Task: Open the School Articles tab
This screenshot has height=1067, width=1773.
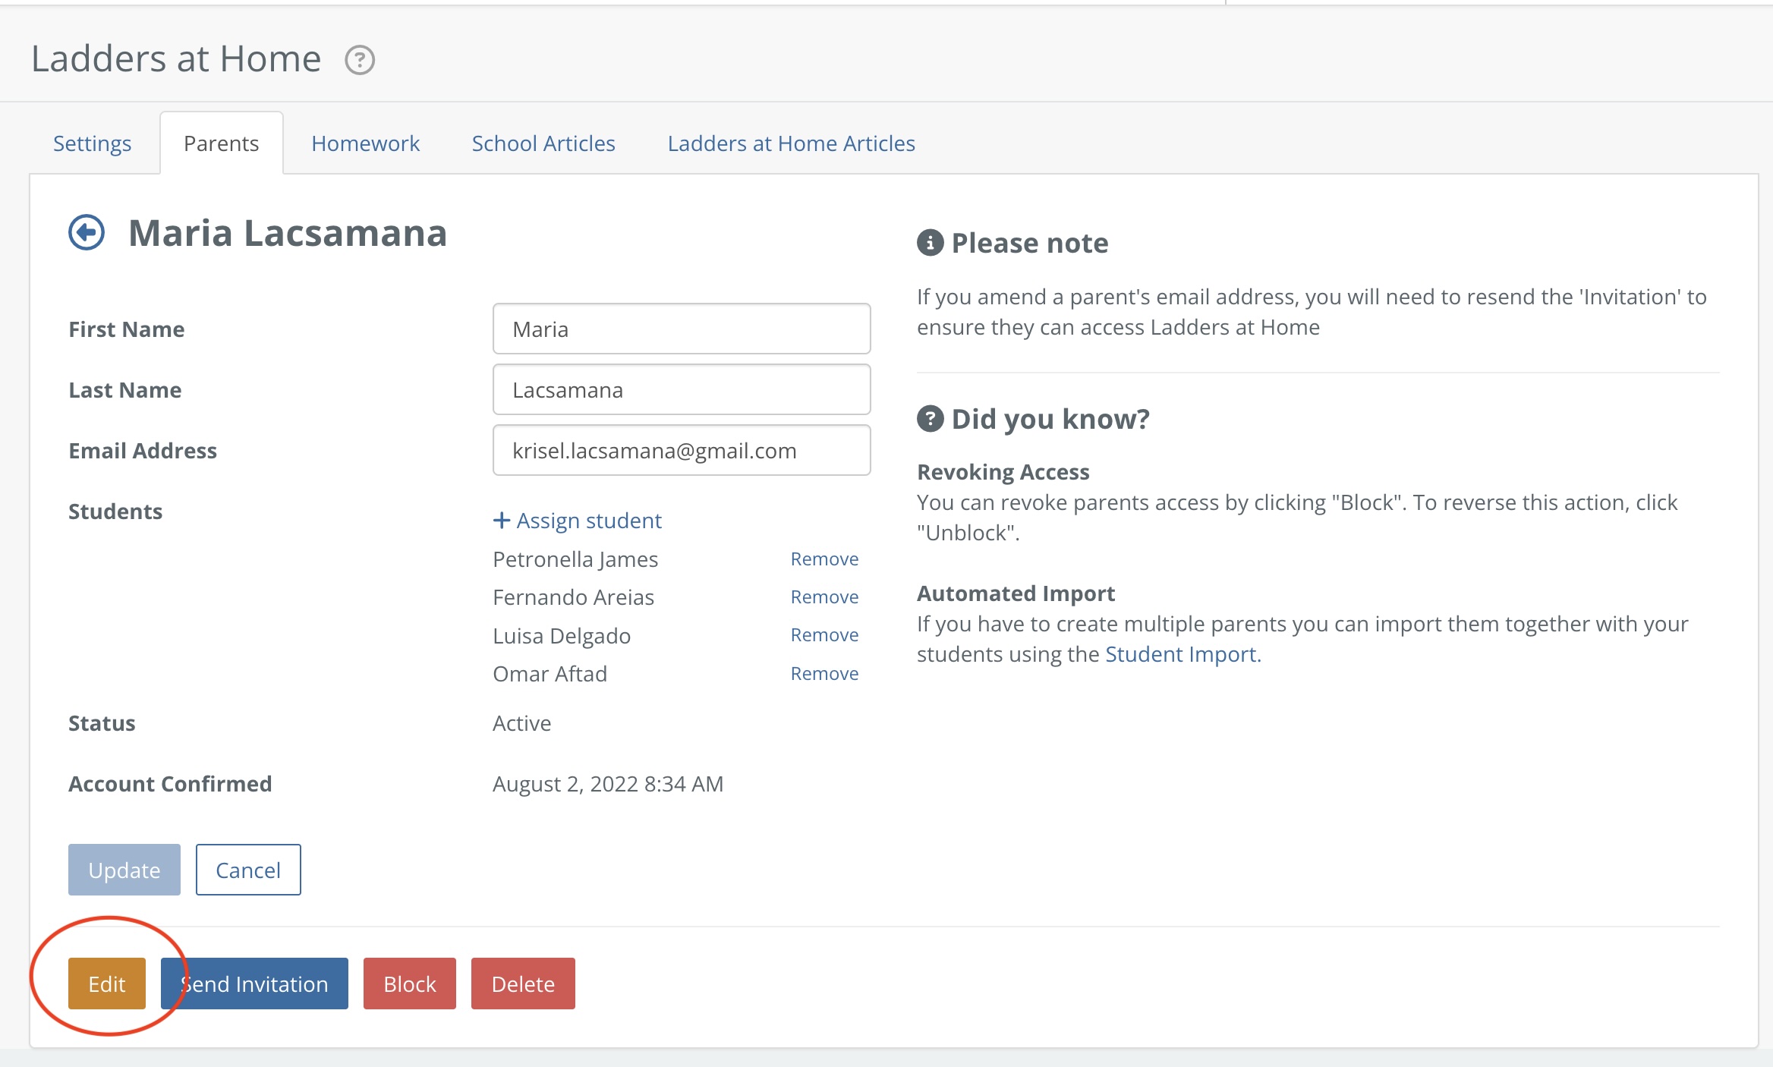Action: pos(543,143)
